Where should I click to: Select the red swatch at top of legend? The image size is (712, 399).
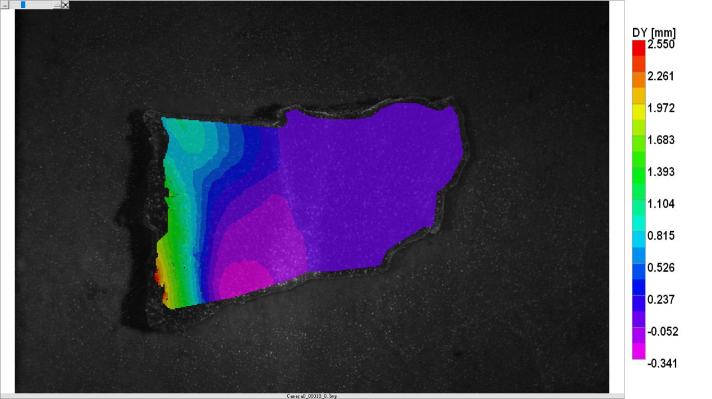[638, 48]
